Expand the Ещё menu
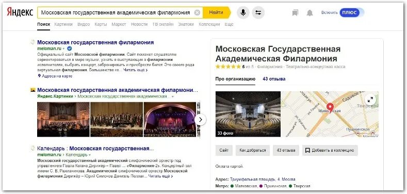The width and height of the screenshot is (407, 194). pos(229,24)
